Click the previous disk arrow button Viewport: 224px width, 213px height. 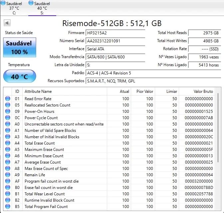[7, 23]
